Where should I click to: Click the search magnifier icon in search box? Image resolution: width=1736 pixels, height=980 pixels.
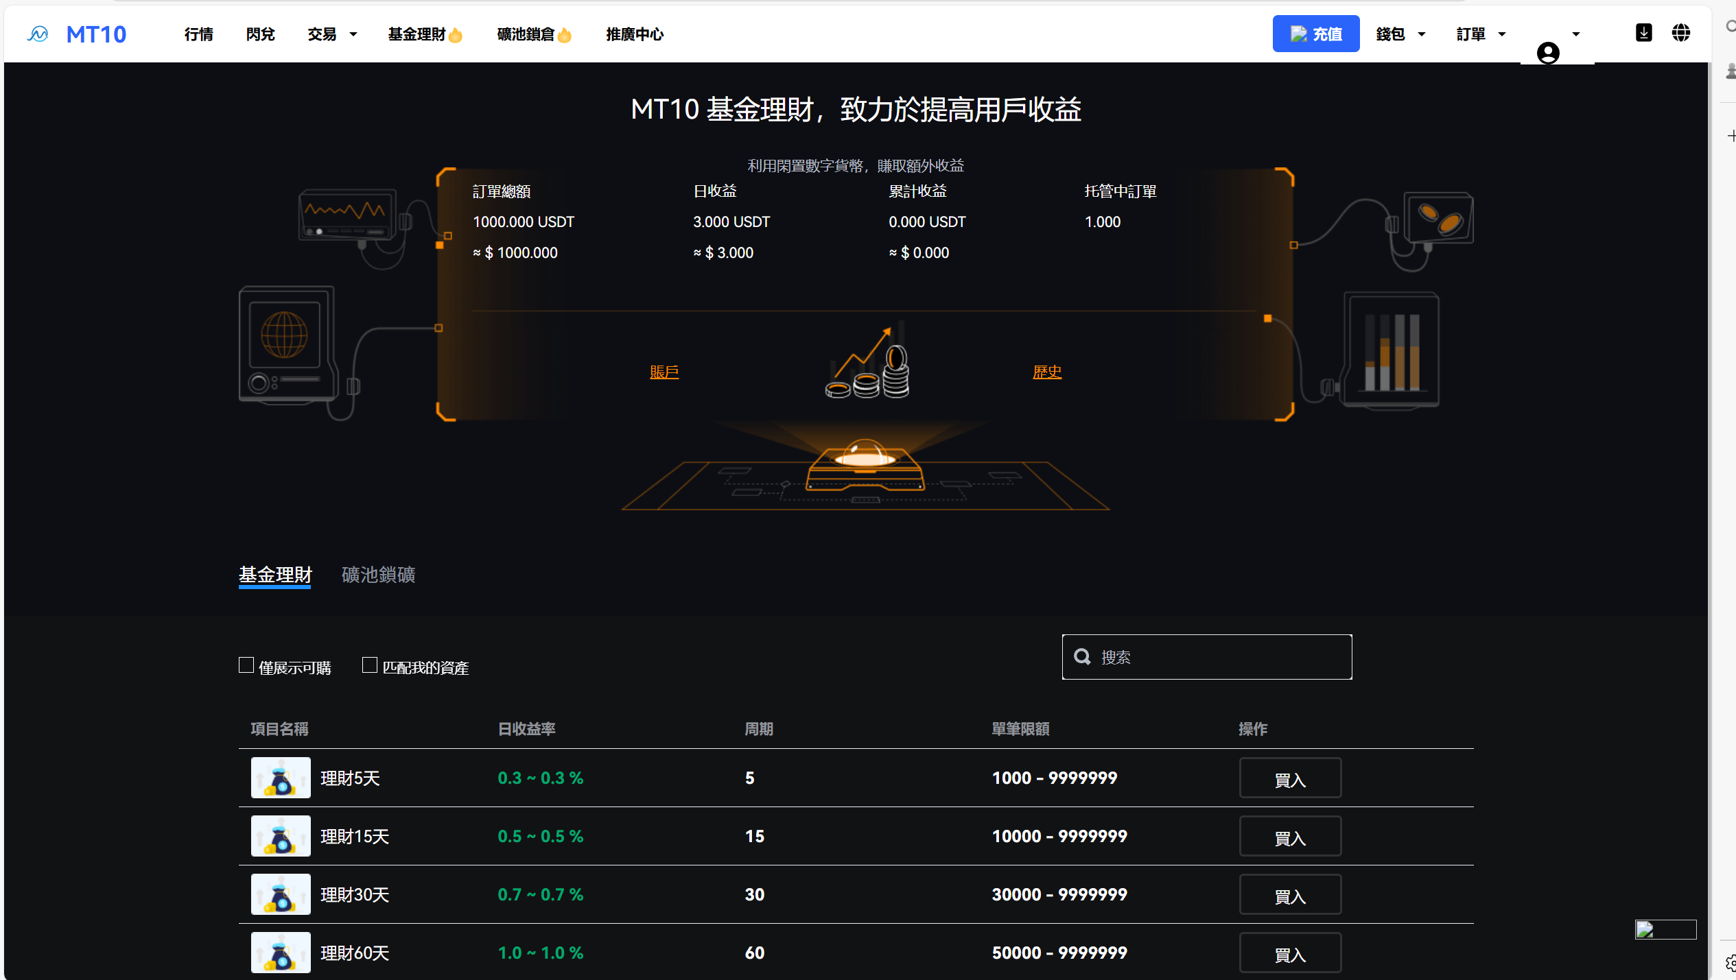pyautogui.click(x=1082, y=656)
